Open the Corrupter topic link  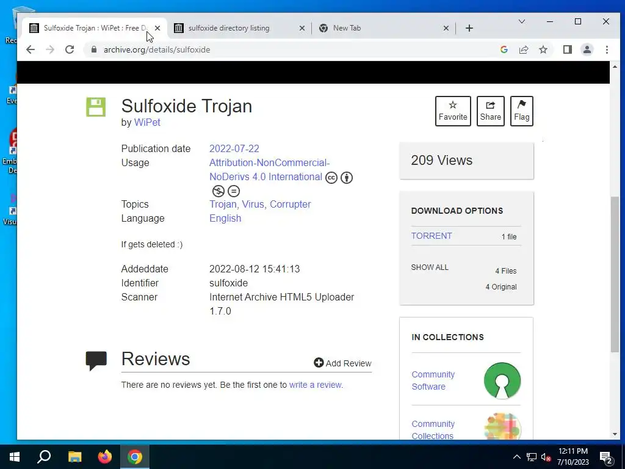pyautogui.click(x=290, y=204)
